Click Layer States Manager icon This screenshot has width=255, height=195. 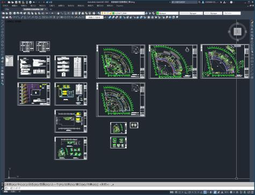pos(154,13)
